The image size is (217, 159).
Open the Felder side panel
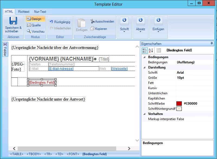coord(5,49)
